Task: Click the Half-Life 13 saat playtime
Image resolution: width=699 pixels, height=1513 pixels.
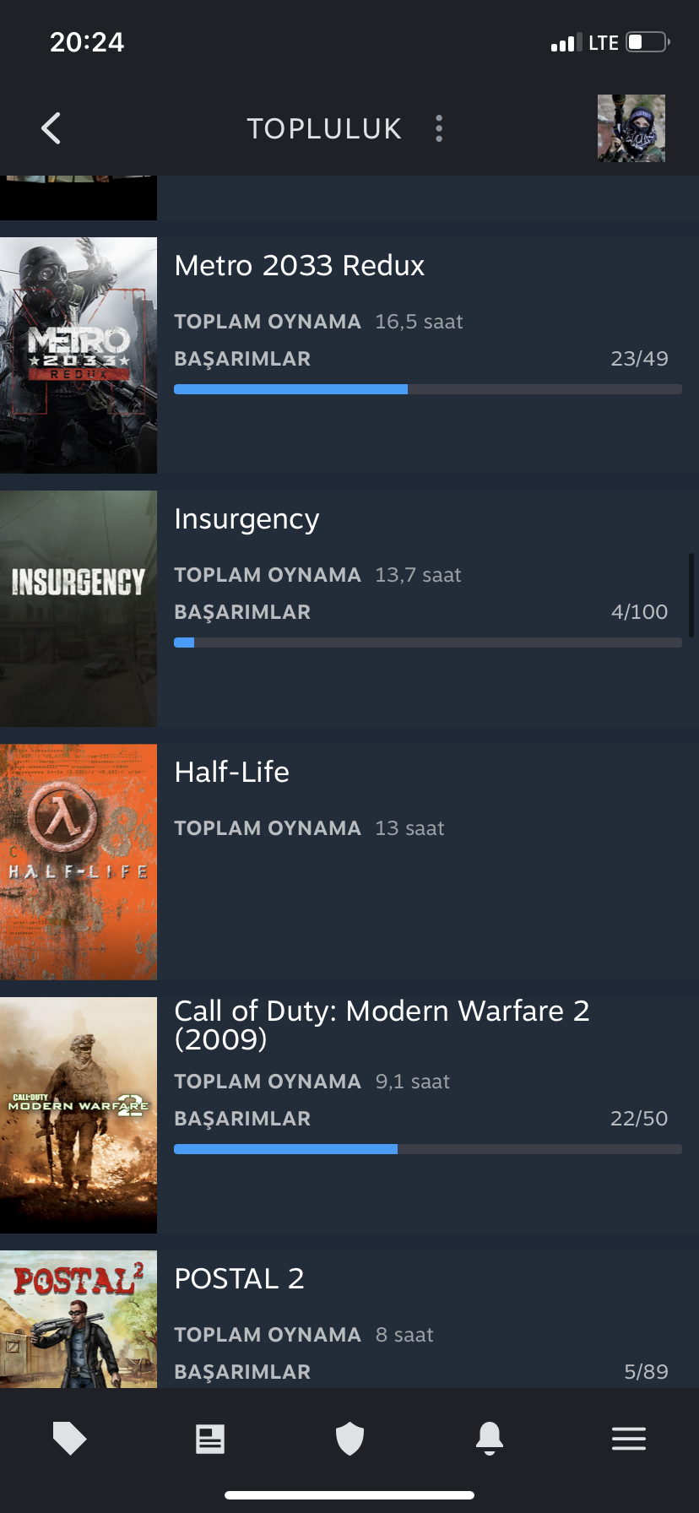Action: pyautogui.click(x=410, y=828)
